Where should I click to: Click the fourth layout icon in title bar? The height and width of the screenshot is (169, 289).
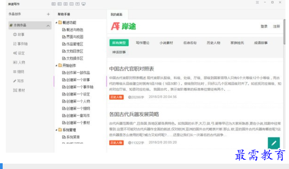71,4
